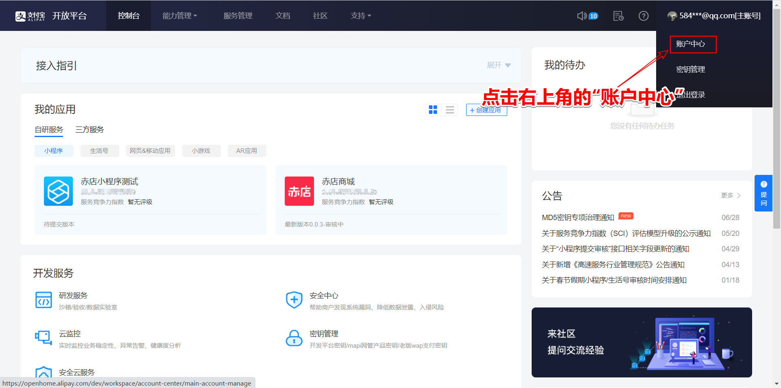
Task: Click the Alipay logo in the header
Action: tap(30, 16)
